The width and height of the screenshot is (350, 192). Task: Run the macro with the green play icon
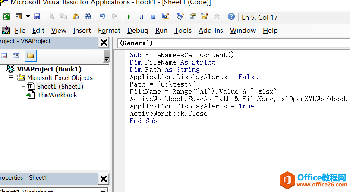click(129, 17)
